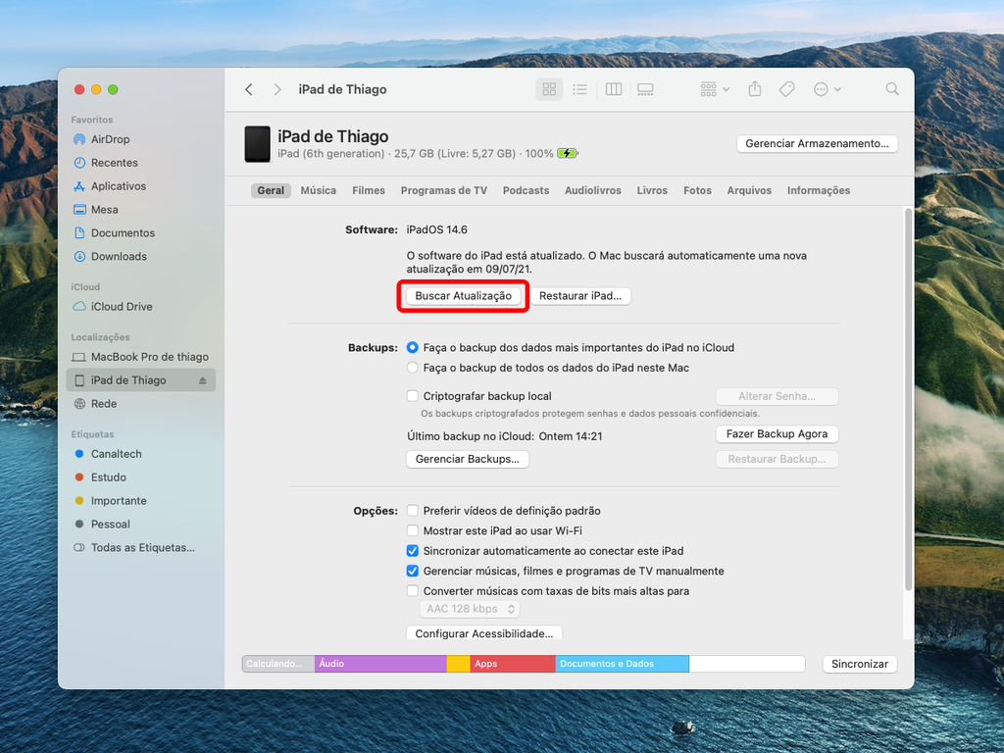Click the Share toolbar icon
Viewport: 1004px width, 753px height.
click(x=755, y=89)
